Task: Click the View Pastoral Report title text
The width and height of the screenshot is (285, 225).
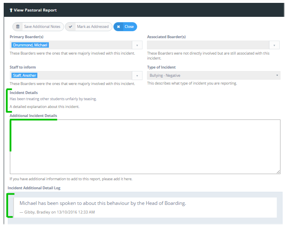Action: point(35,10)
